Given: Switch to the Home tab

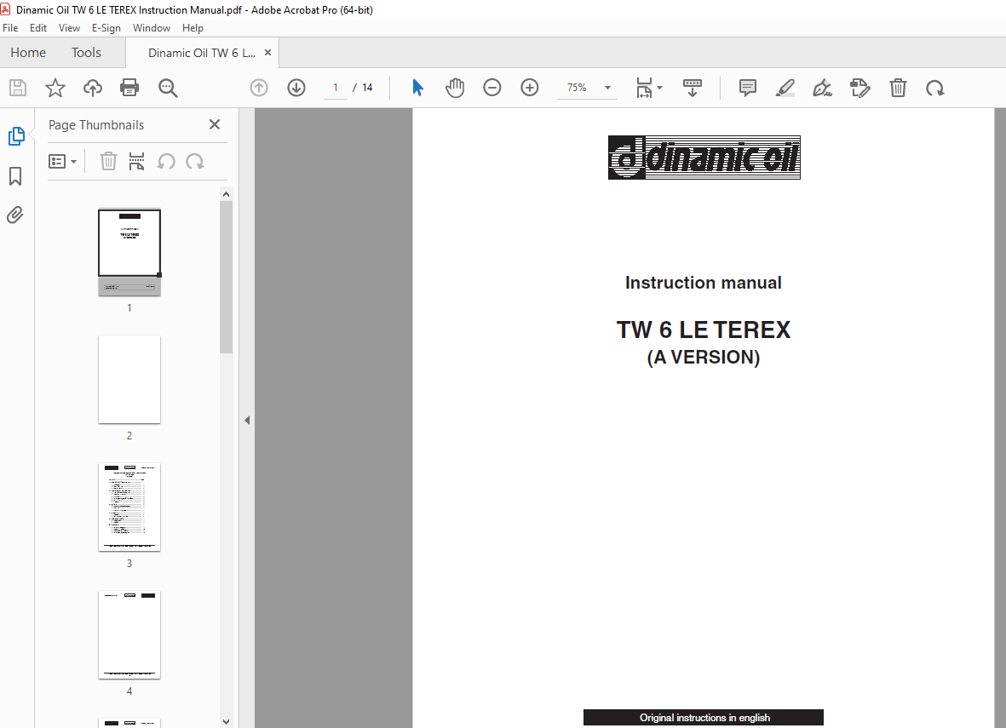Looking at the screenshot, I should click(28, 53).
